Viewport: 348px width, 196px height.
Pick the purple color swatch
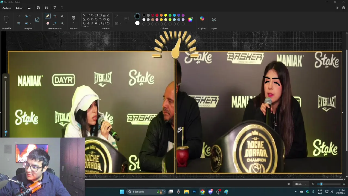[x=183, y=15]
